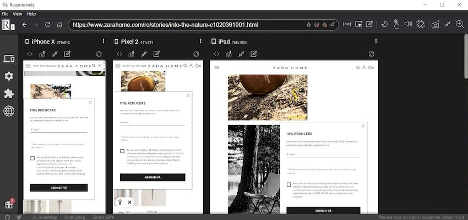
Task: Toggle network plug for iPad
Action: [x=241, y=54]
